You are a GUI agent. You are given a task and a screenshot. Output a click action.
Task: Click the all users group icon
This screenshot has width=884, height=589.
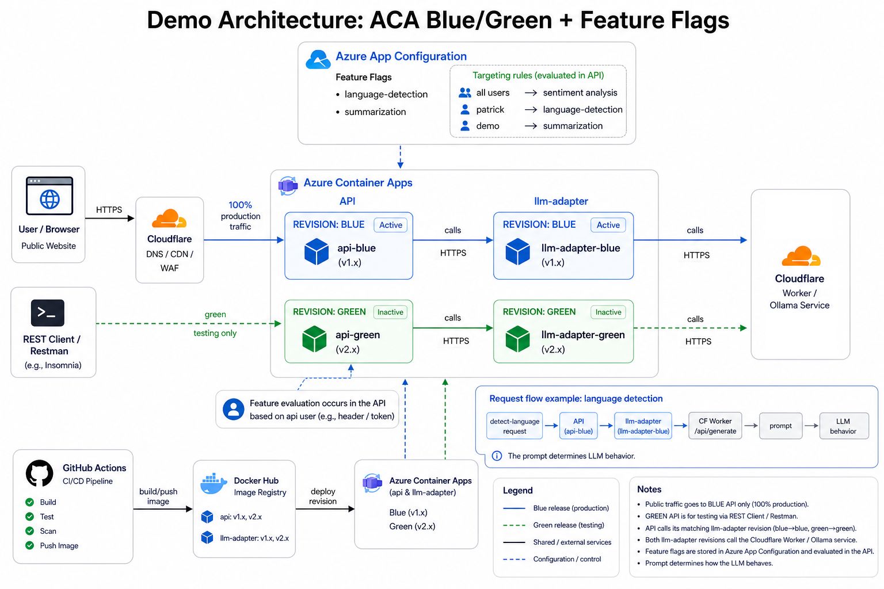pos(465,93)
